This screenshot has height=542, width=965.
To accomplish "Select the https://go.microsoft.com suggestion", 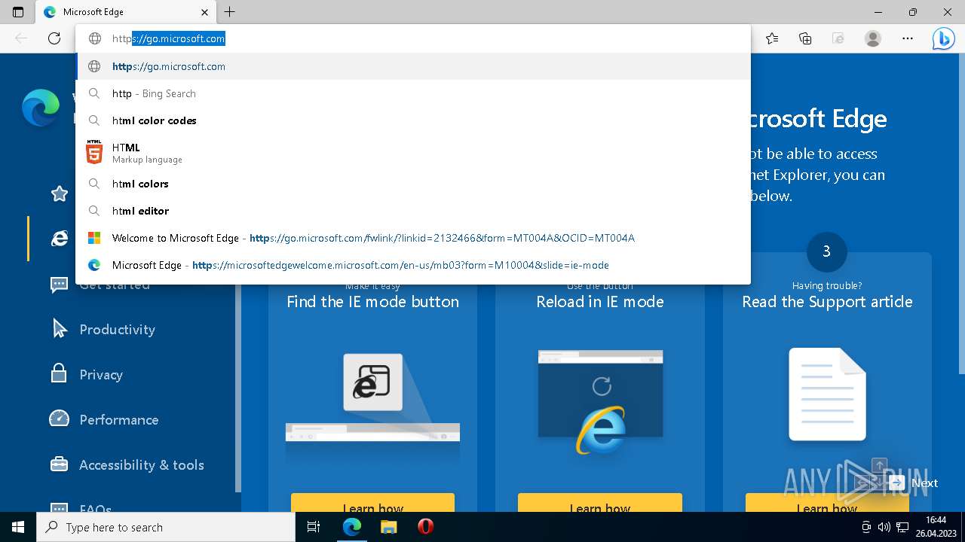I will (413, 66).
